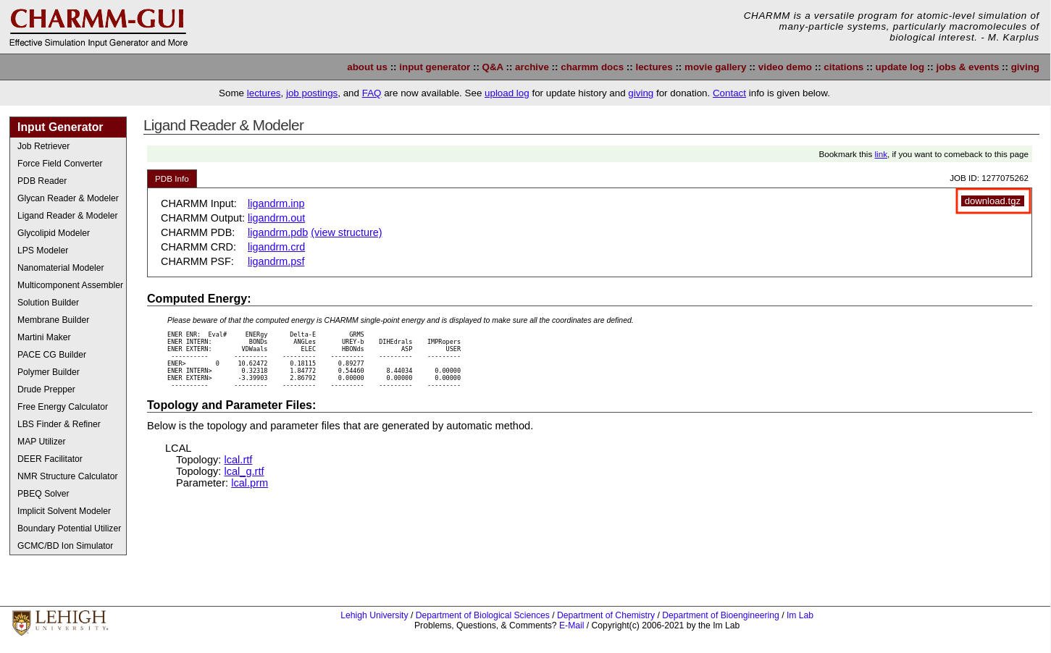
Task: Open the ligandrm.inp file link
Action: tap(276, 203)
